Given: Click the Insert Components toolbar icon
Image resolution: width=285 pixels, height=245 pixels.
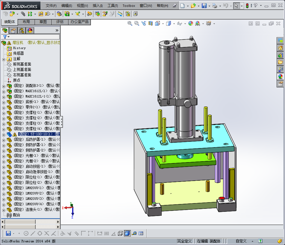Looking at the screenshot, I should (x=12, y=14).
